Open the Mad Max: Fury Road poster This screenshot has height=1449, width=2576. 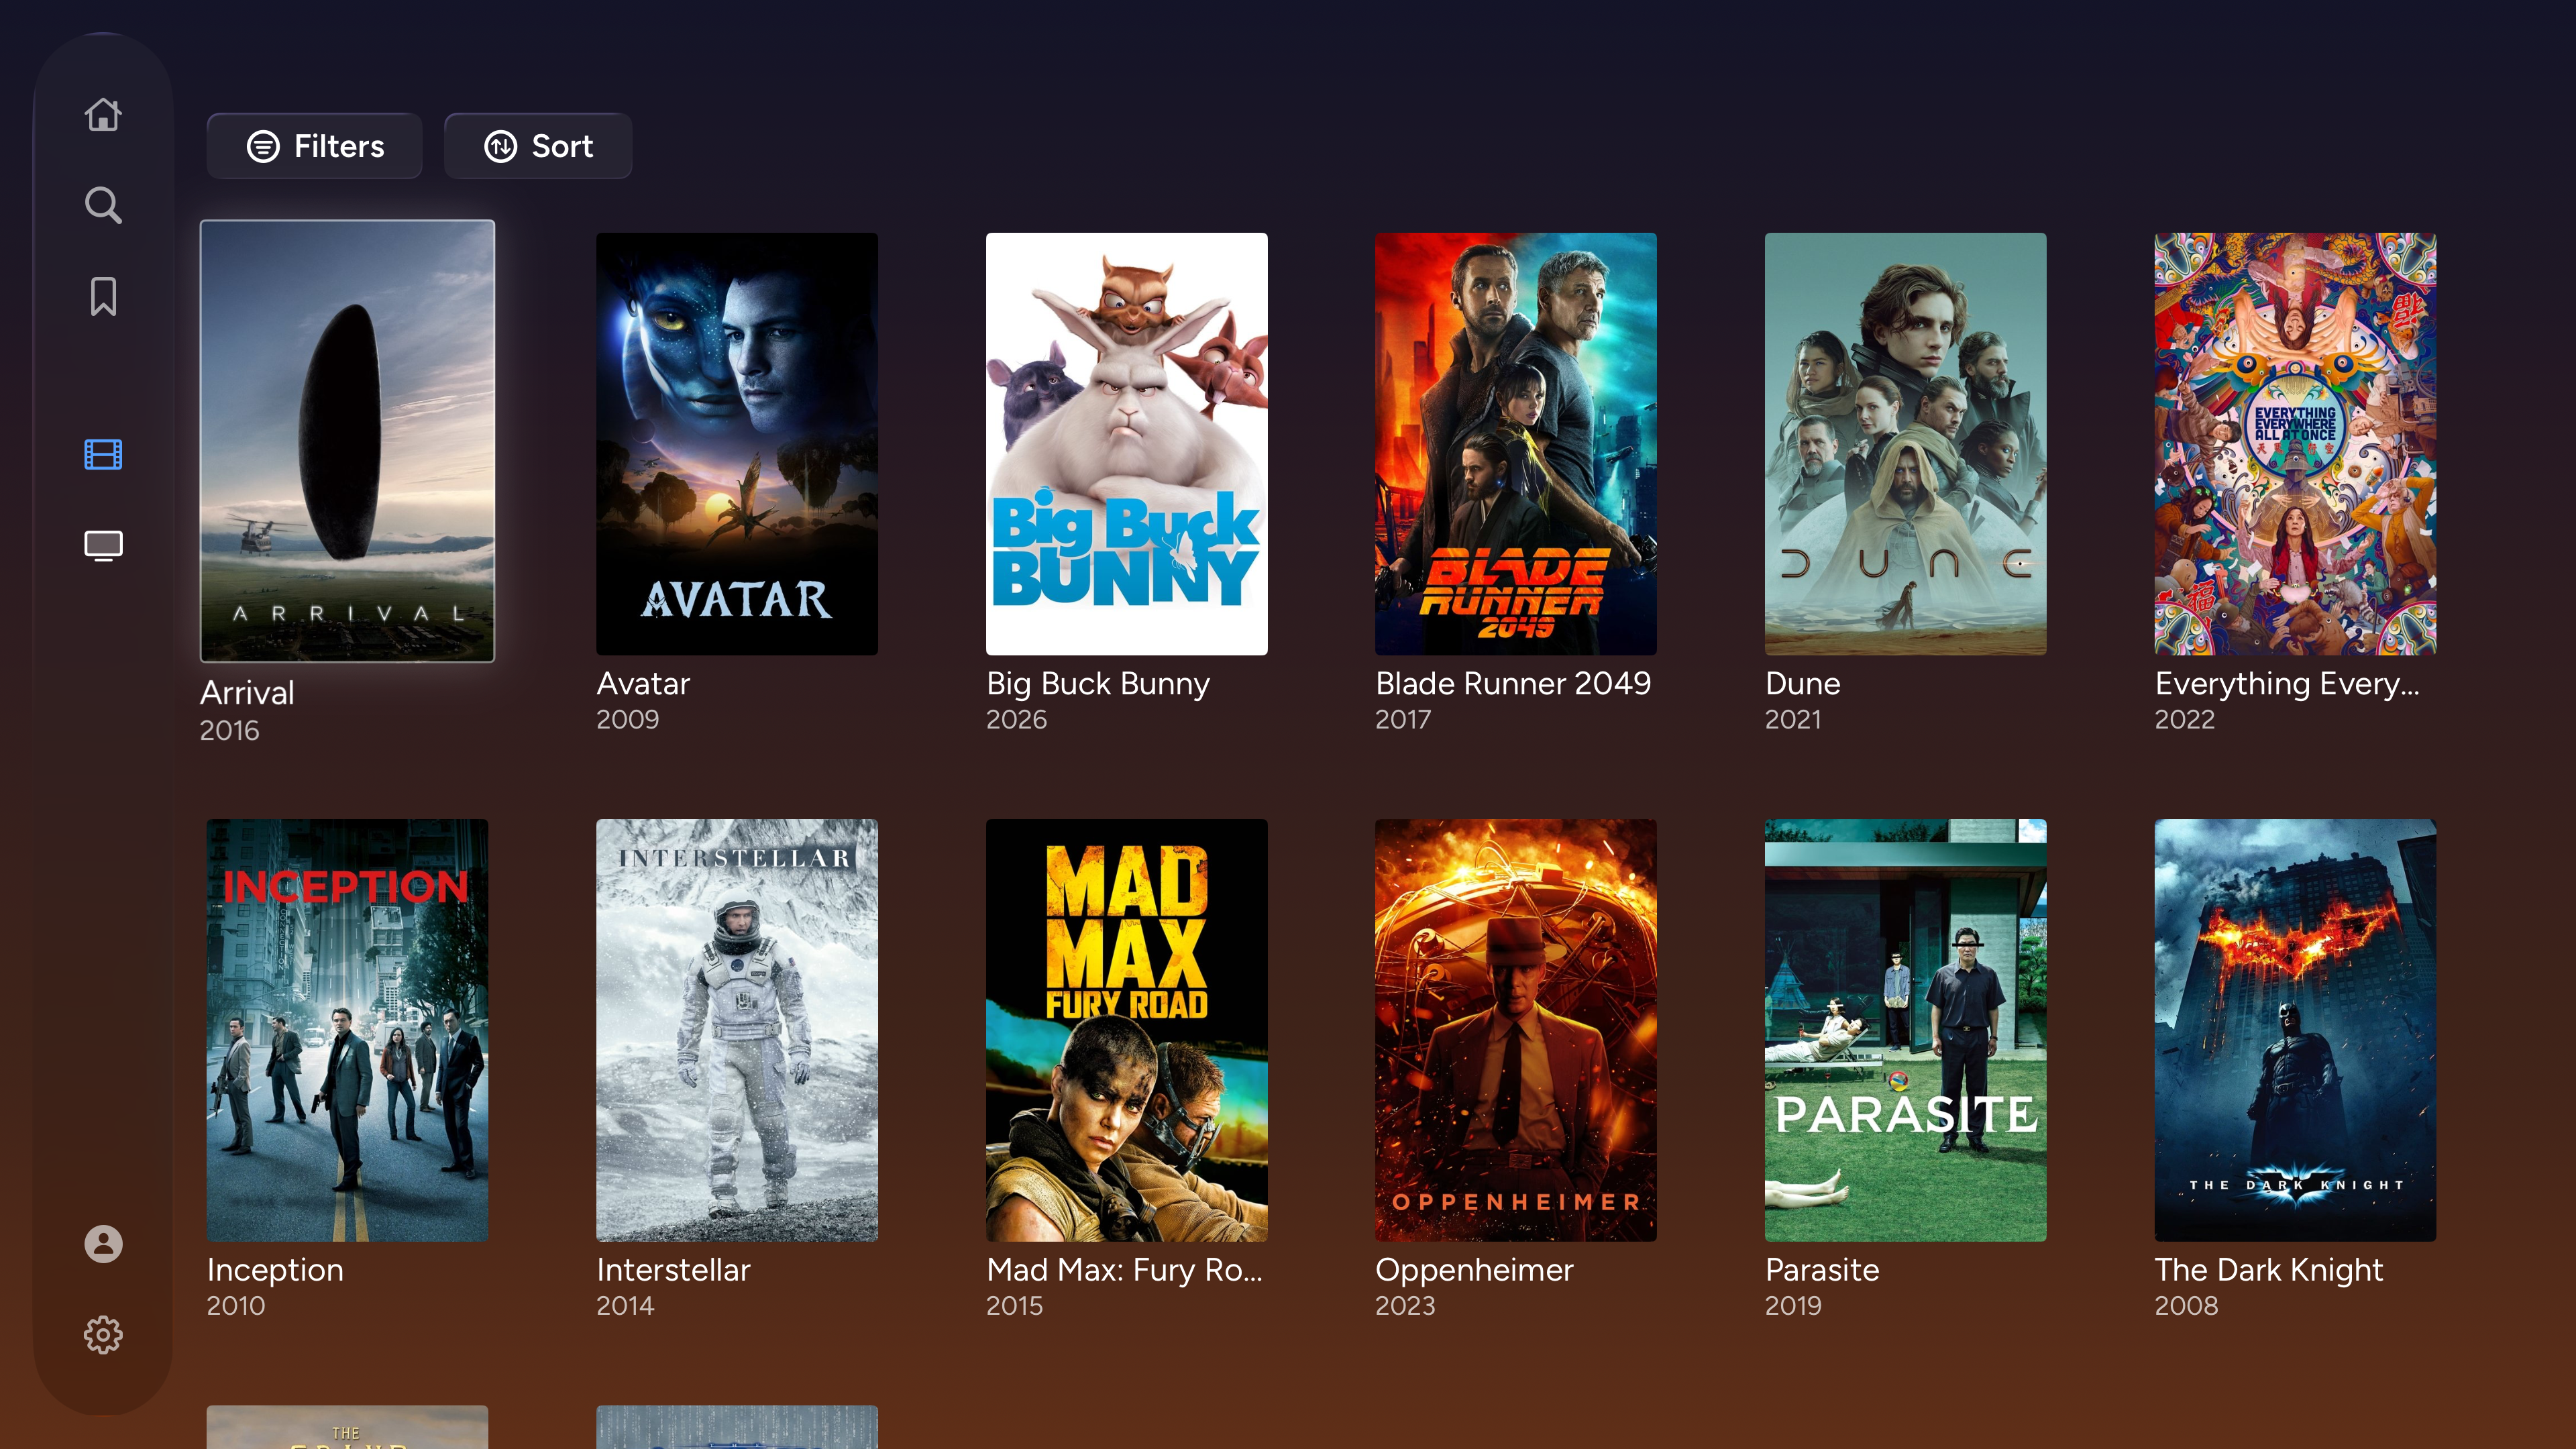point(1126,1030)
